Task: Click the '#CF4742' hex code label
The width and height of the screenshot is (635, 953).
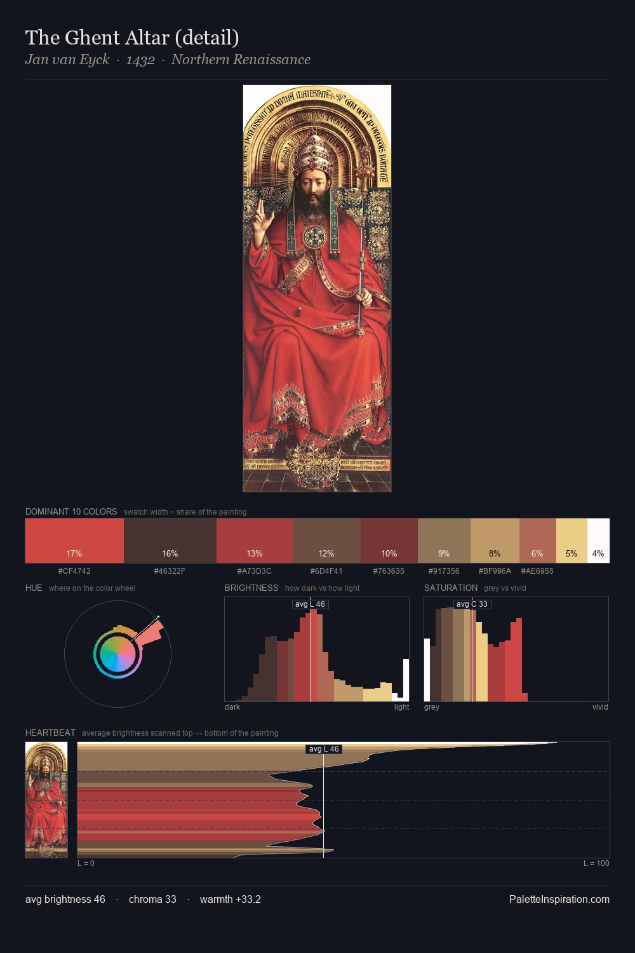Action: 74,571
